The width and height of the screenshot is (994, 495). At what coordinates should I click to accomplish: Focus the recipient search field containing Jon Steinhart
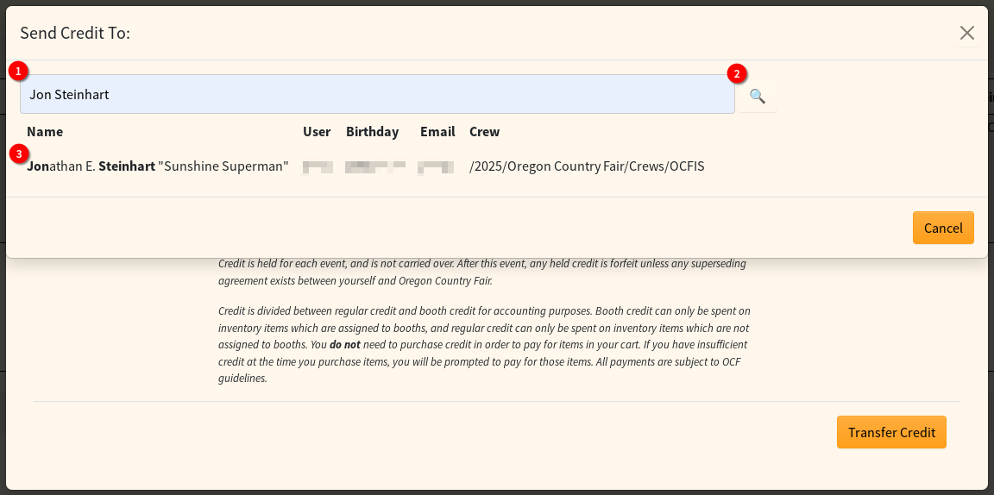pyautogui.click(x=377, y=94)
